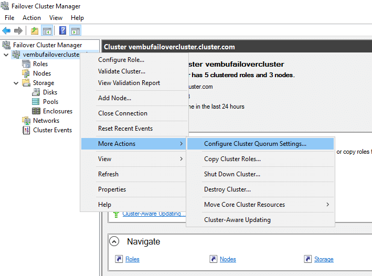The height and width of the screenshot is (276, 372).
Task: Select Refresh in the context menu
Action: pos(134,174)
